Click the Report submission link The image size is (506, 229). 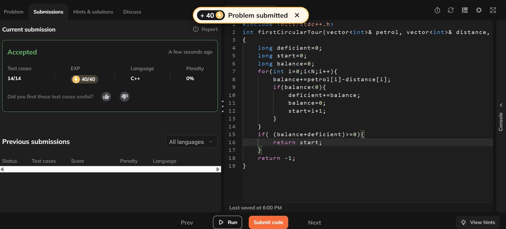point(205,30)
